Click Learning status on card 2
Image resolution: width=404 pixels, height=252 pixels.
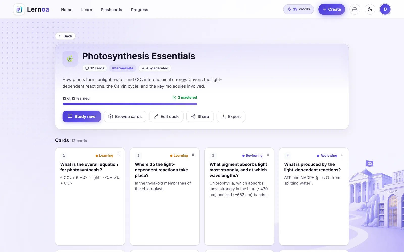pyautogui.click(x=179, y=156)
